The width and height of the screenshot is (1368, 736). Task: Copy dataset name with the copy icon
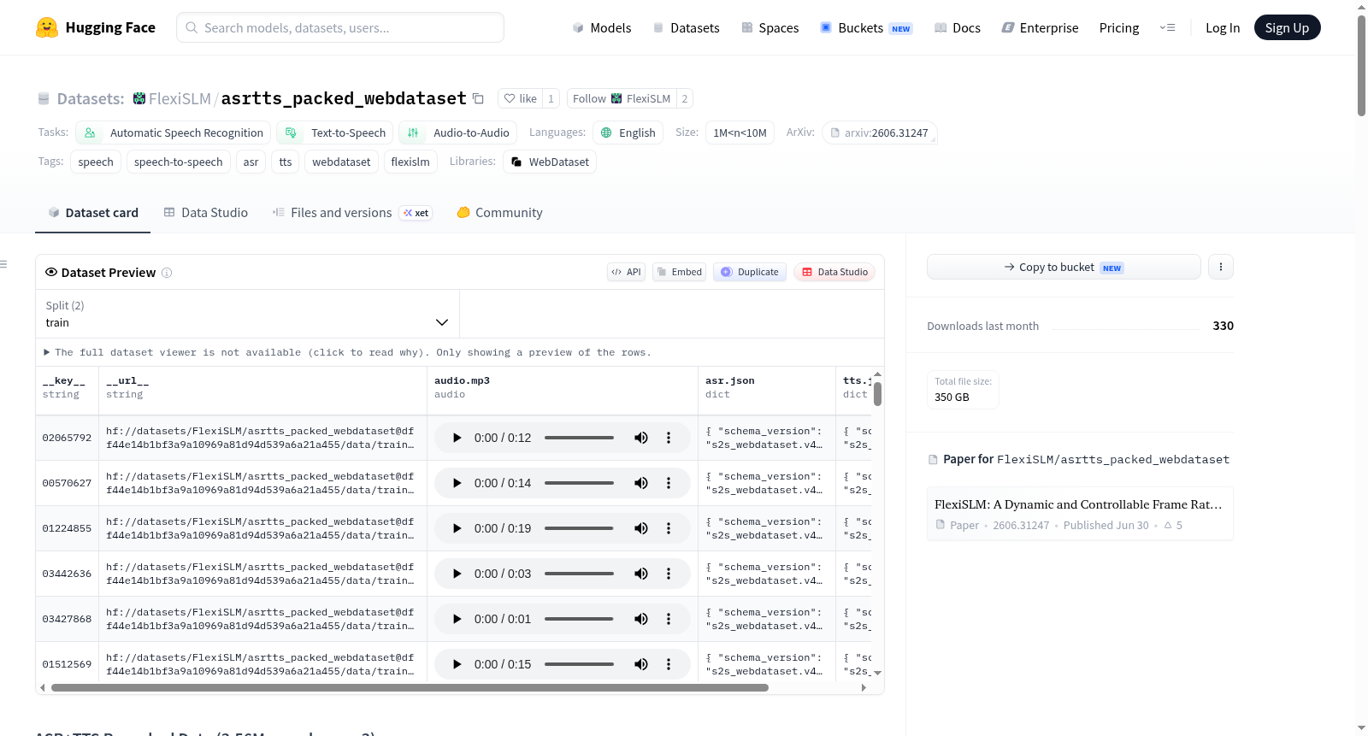coord(478,99)
